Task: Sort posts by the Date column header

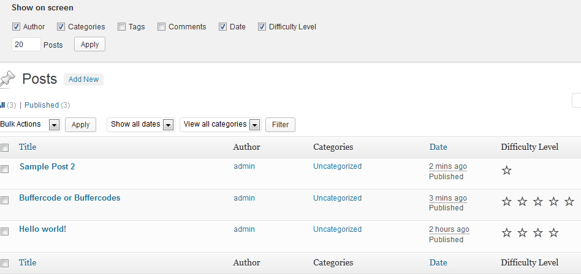Action: 438,147
